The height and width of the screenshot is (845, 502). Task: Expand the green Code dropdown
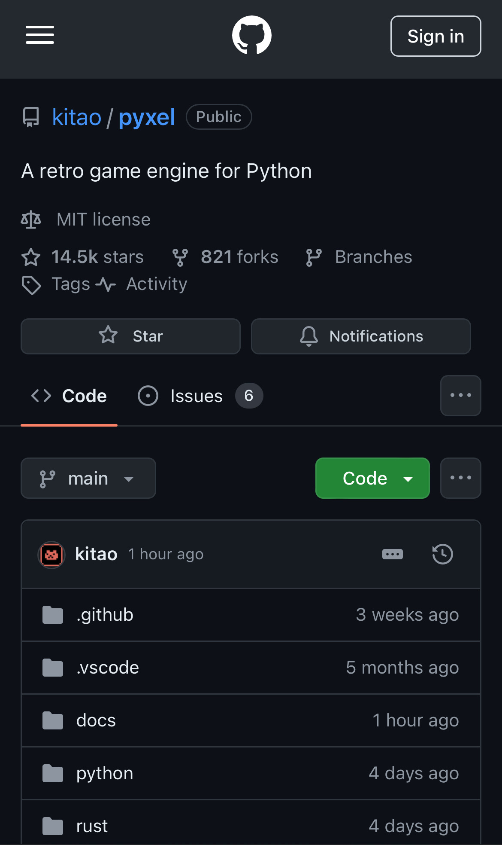372,478
